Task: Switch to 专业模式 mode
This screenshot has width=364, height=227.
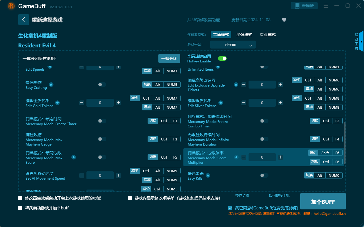Action: pyautogui.click(x=268, y=34)
